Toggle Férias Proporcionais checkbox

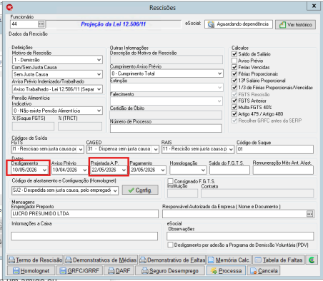tap(234, 74)
